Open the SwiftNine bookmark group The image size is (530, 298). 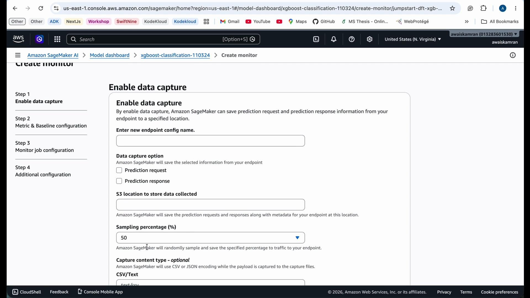[127, 22]
